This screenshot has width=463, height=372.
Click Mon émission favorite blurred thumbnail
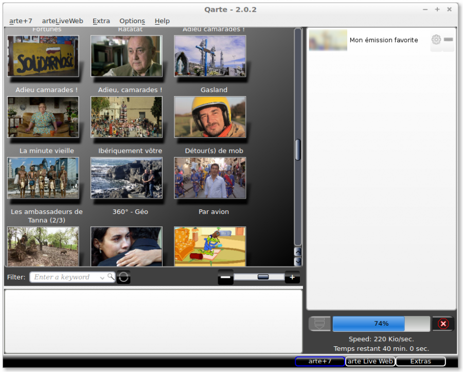click(328, 40)
